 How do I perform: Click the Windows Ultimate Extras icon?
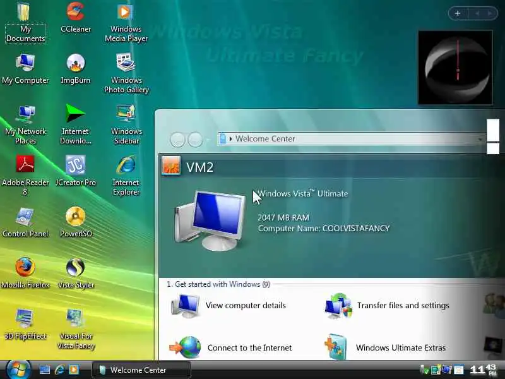[336, 347]
